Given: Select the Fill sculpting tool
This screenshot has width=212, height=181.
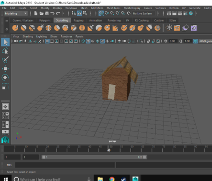Looking at the screenshot, I should click(x=115, y=28).
